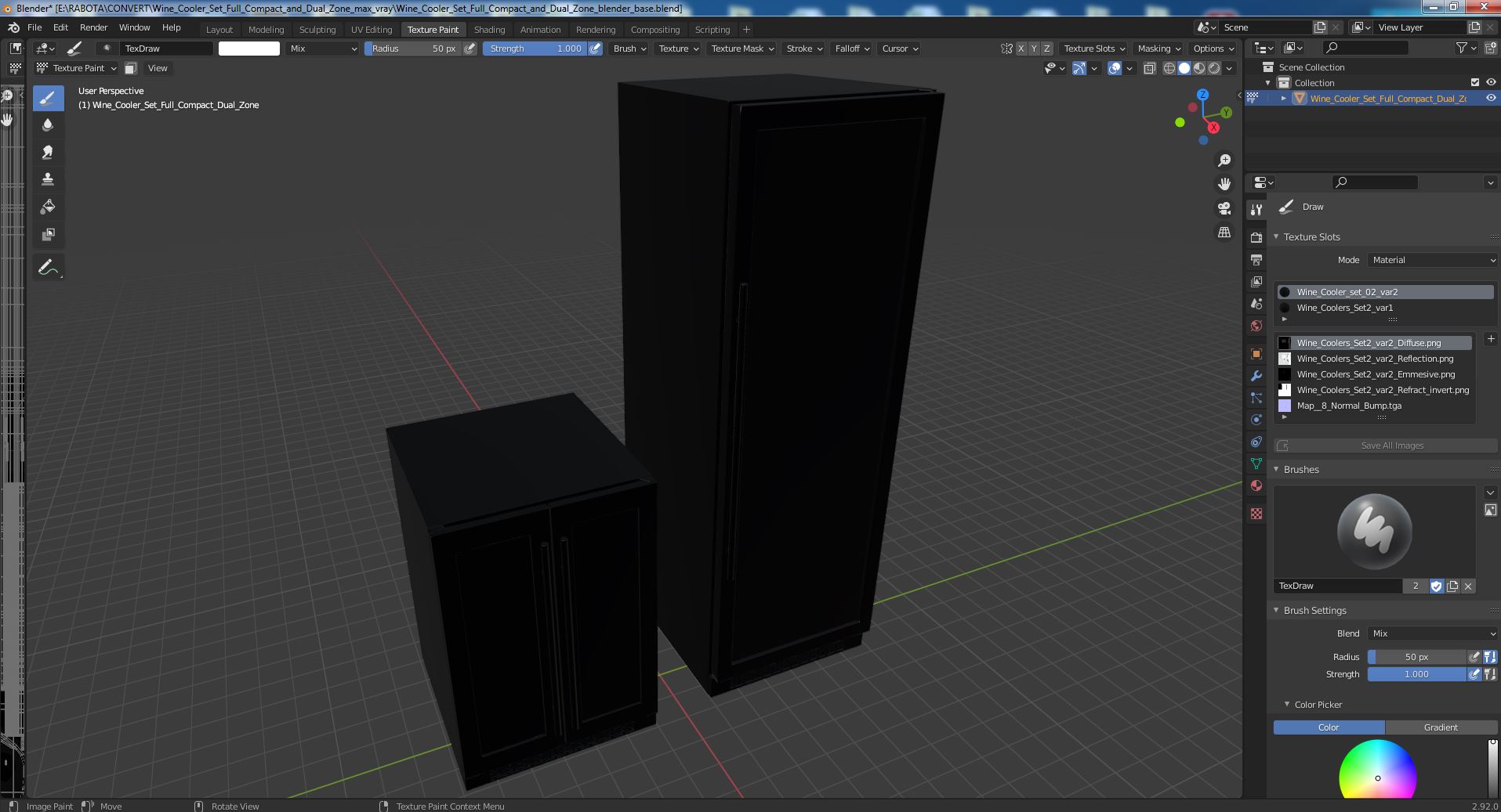Screen dimensions: 1501x812
Task: Expand Wine_Cooler_Set object in outliner
Action: click(x=1283, y=98)
